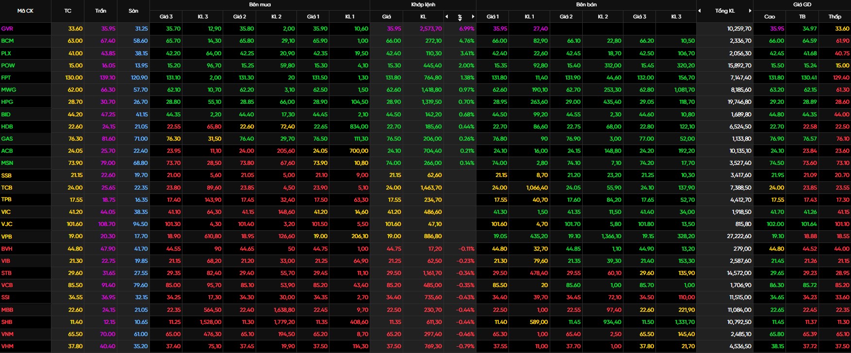Open the BID stock symbol
Screen dimensions: 851x353
click(5, 114)
